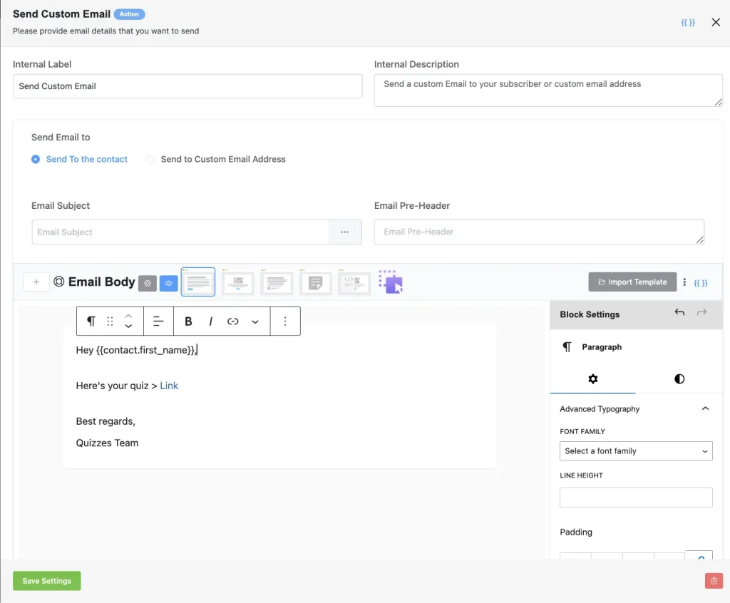The height and width of the screenshot is (603, 730).
Task: Select the Send To the contact radio button
Action: click(35, 160)
